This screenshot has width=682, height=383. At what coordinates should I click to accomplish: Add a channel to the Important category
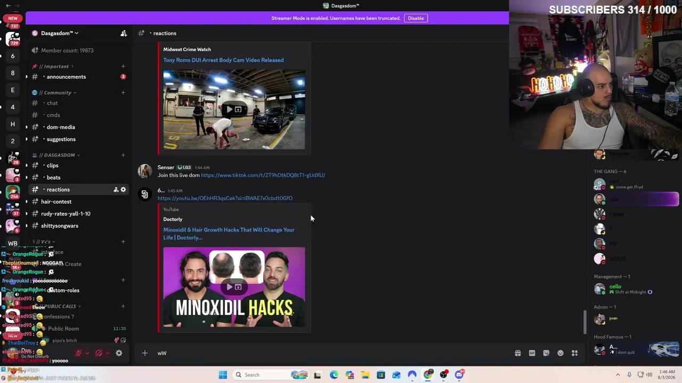(x=123, y=66)
